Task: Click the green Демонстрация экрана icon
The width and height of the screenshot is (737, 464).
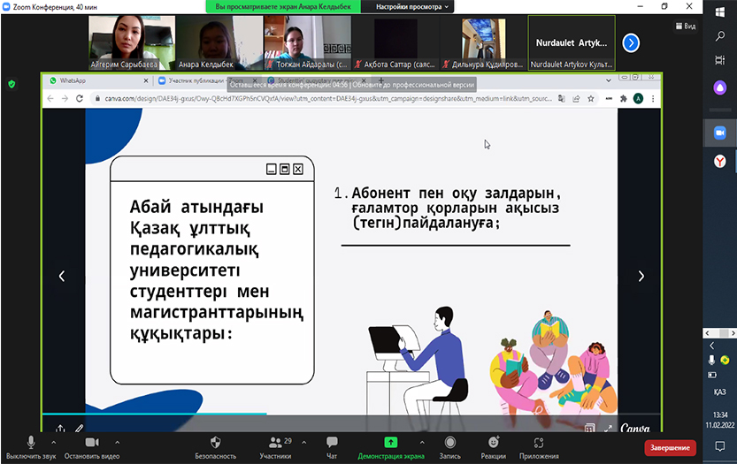Action: (x=390, y=442)
